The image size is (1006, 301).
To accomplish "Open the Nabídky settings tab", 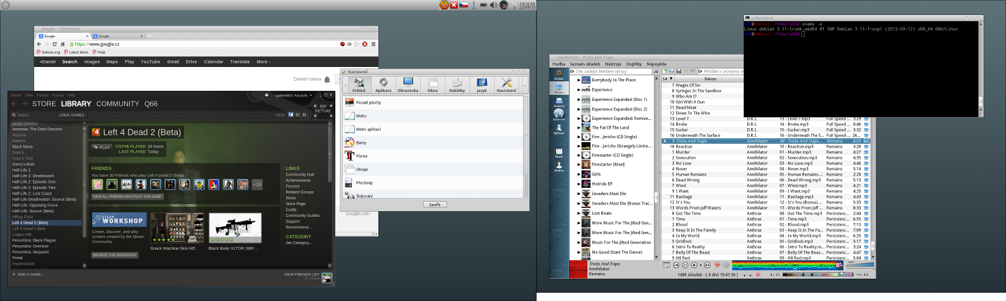I will (x=457, y=85).
